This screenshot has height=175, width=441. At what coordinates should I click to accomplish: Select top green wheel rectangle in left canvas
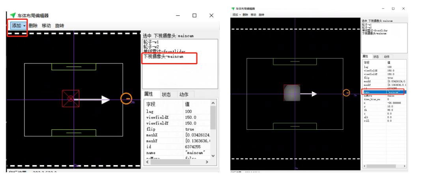[x=73, y=67]
